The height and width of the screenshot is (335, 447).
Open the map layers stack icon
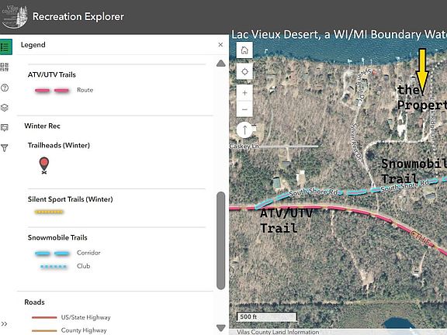pyautogui.click(x=5, y=108)
